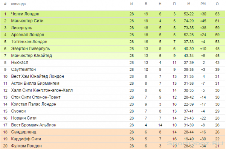Viewport: 226px width, 149px height.
Task: Select Эвертон Ливерпуль team name
Action: point(31,49)
